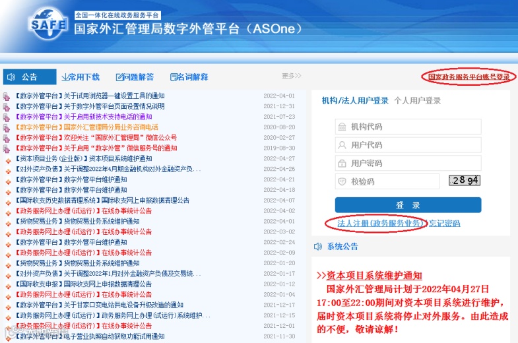Switch to the 常用下载 tab
Viewport: 518px width, 343px height.
click(x=81, y=77)
